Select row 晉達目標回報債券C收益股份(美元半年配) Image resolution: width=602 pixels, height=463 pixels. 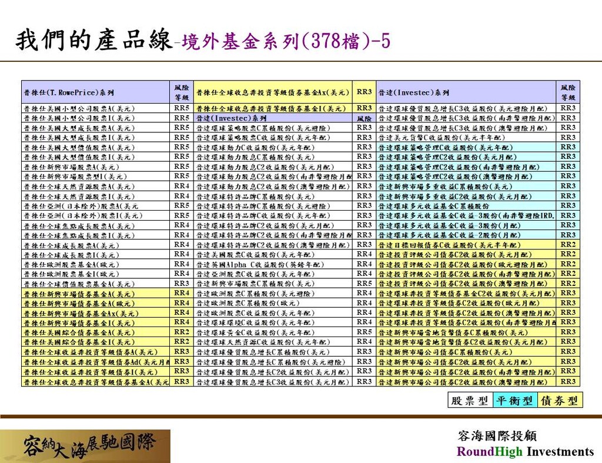pyautogui.click(x=450, y=245)
